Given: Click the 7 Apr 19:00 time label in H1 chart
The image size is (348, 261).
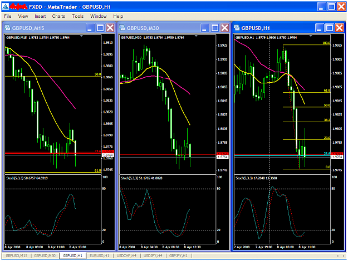Looking at the screenshot, I should point(264,247).
